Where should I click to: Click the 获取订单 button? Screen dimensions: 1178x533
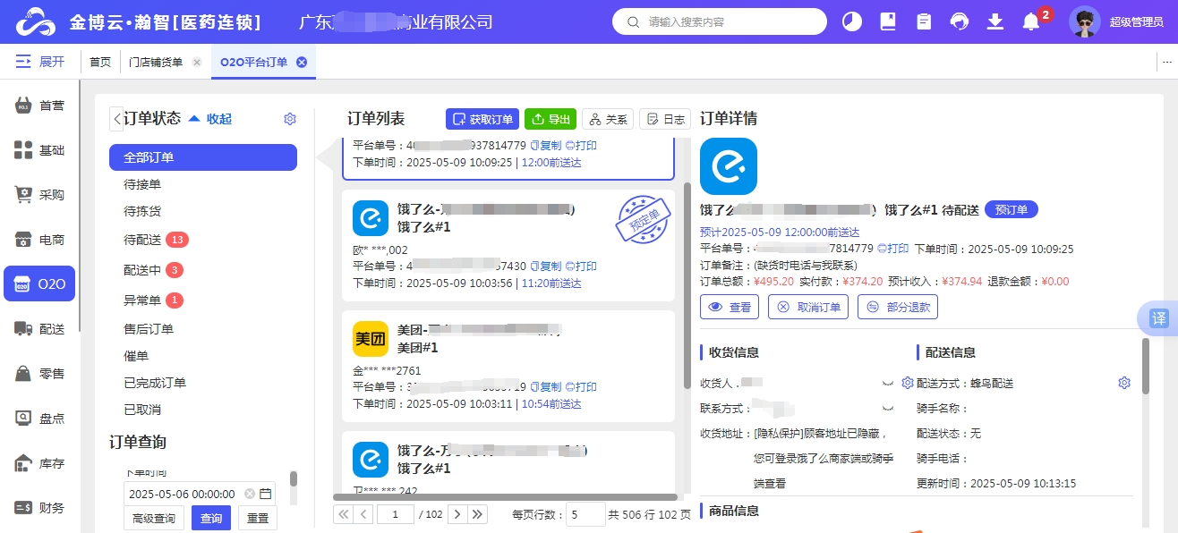482,119
